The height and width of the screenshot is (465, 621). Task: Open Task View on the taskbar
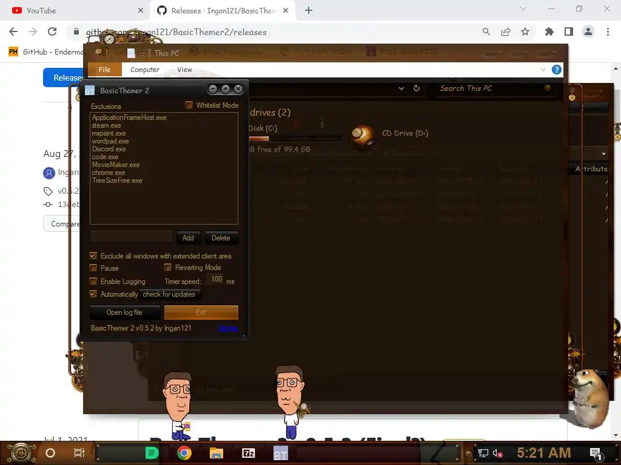pyautogui.click(x=79, y=453)
